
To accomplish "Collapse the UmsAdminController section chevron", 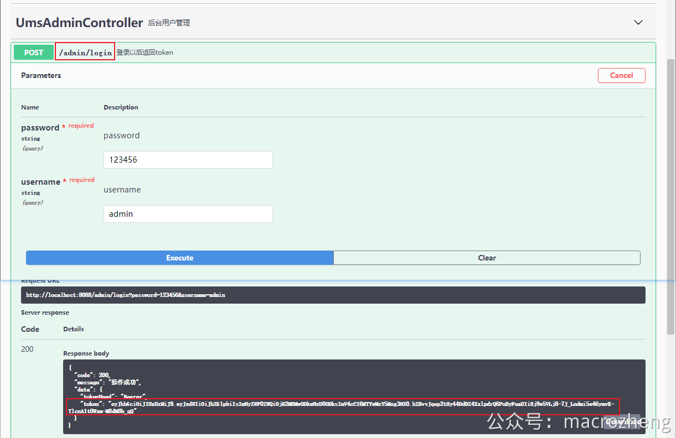I will [x=638, y=23].
